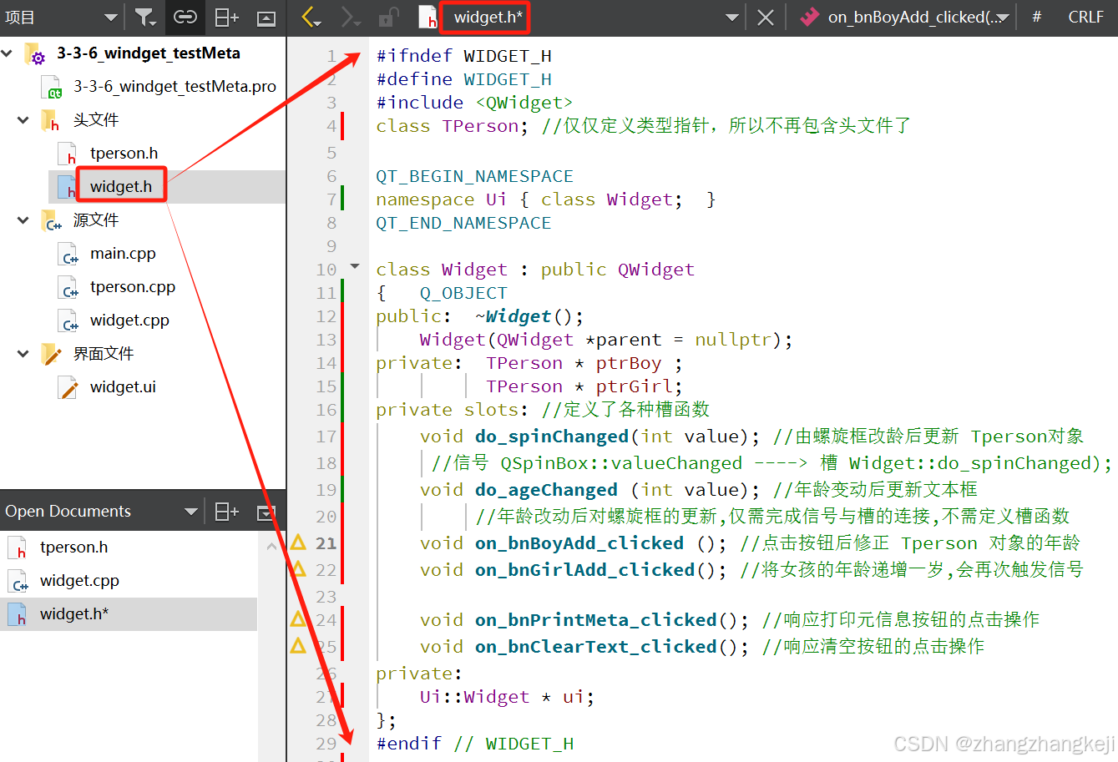Click the Q_OBJECT macro on line 11
Screen dimensions: 1118x762
pyautogui.click(x=463, y=293)
